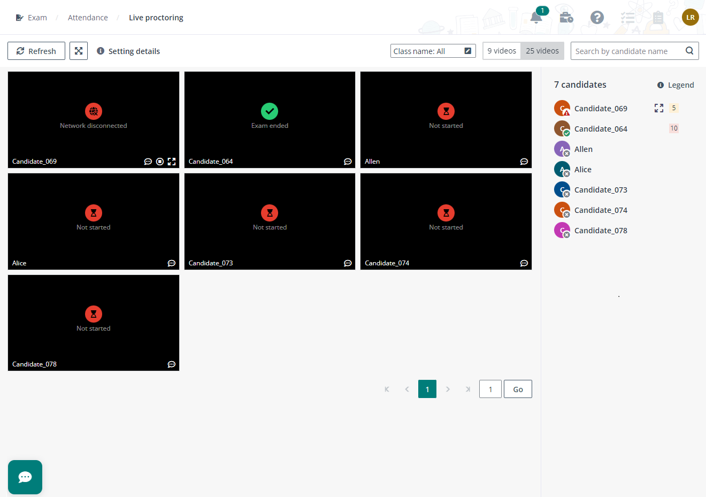Open chat icon on Allen's video tile
This screenshot has height=497, width=706.
pyautogui.click(x=524, y=162)
